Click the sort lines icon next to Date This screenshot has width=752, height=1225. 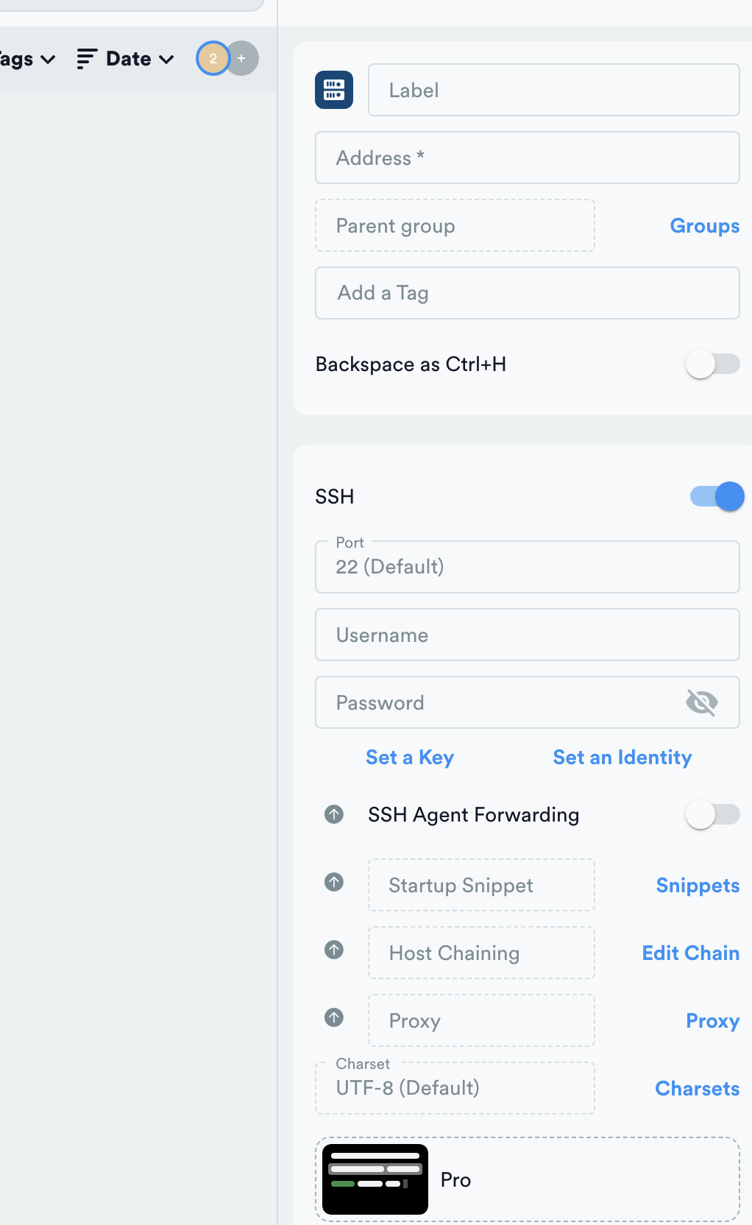pos(86,59)
